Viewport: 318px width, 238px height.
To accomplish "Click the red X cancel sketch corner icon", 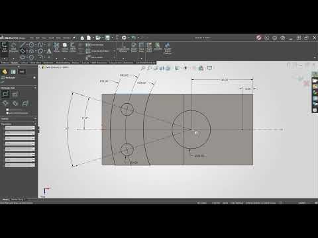I will (306, 83).
